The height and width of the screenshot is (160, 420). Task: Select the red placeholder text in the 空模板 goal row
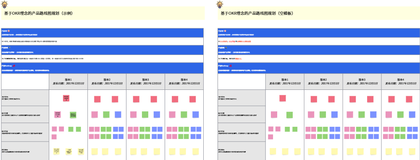pyautogui.click(x=235, y=42)
